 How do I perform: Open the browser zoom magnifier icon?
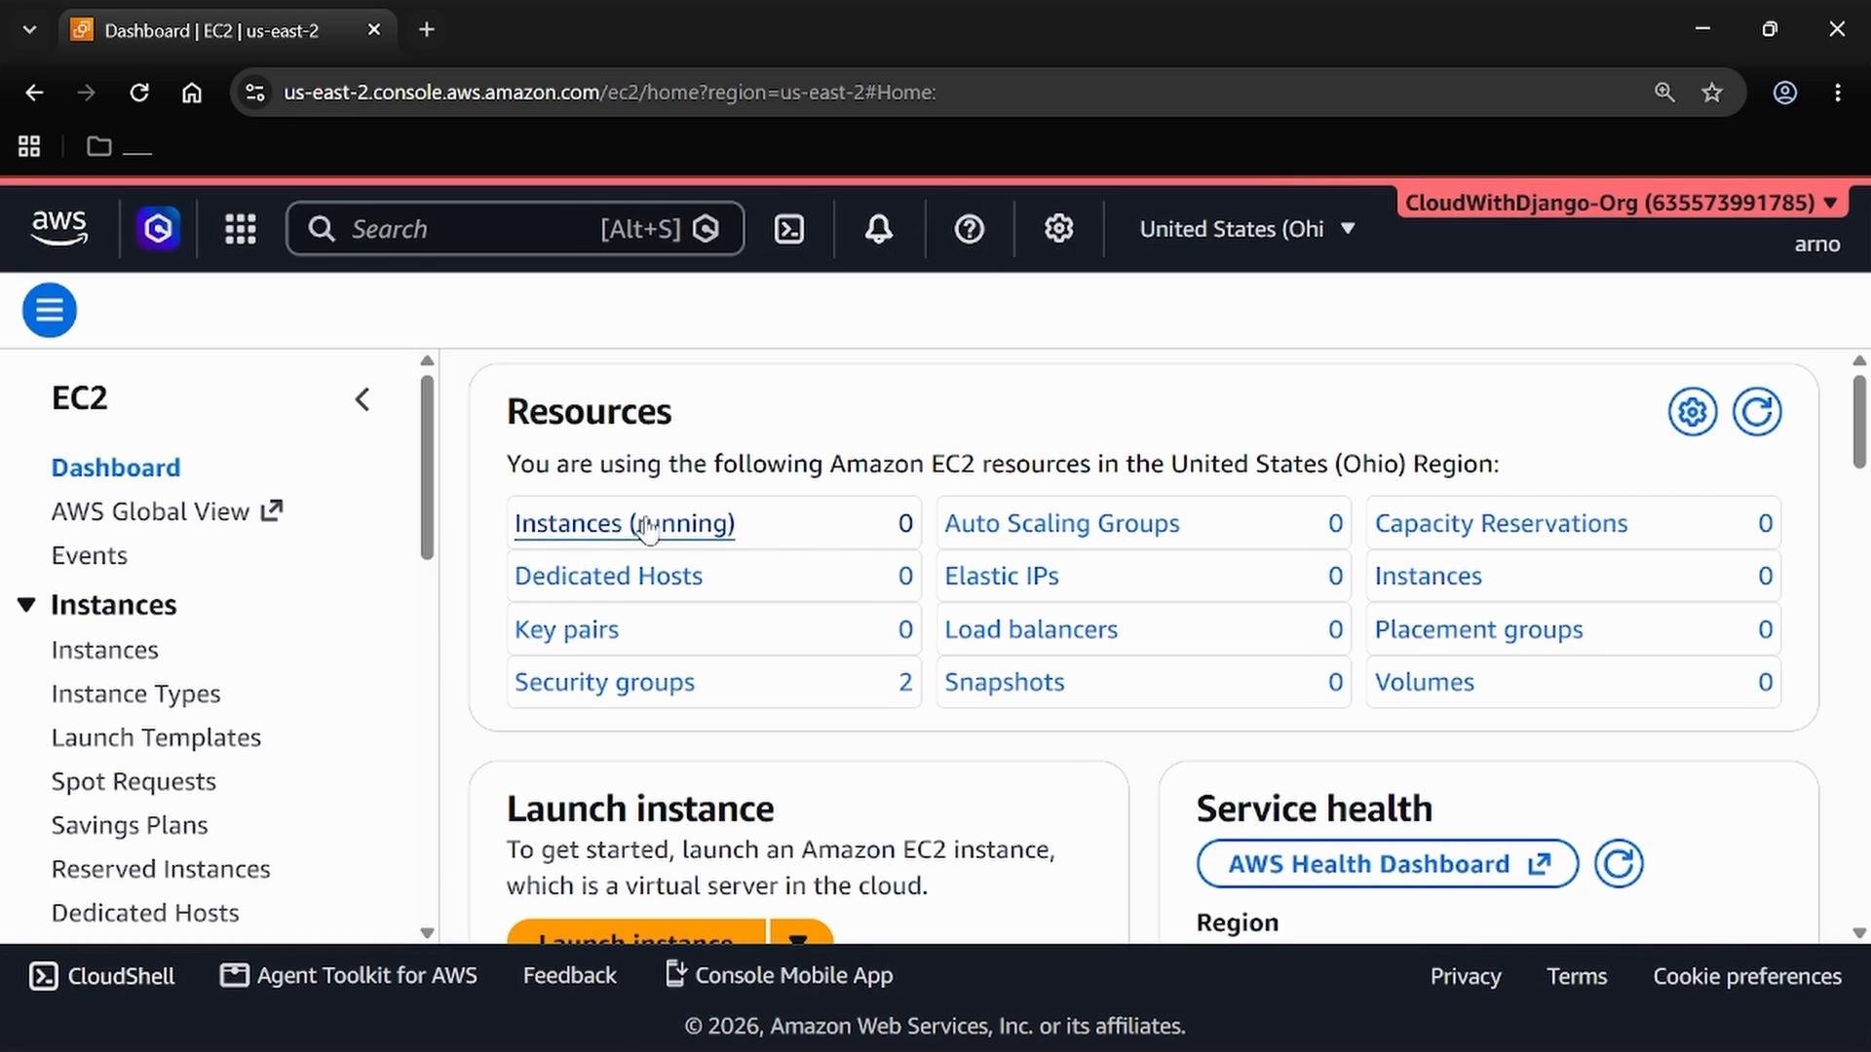pos(1664,93)
